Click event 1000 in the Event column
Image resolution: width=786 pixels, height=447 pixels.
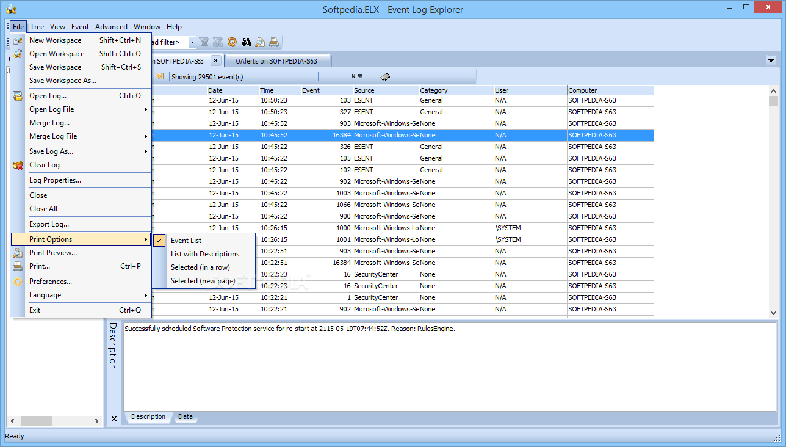(x=327, y=228)
